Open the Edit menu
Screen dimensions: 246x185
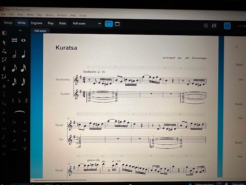coord(11,15)
